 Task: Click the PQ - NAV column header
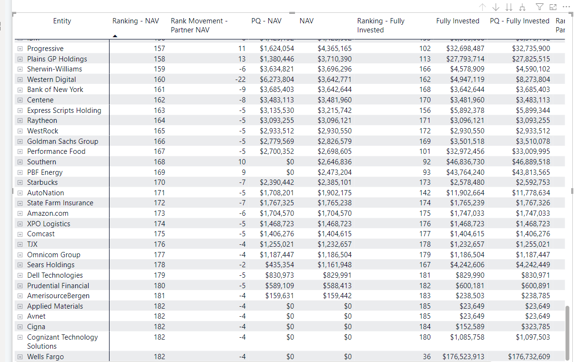coord(266,21)
